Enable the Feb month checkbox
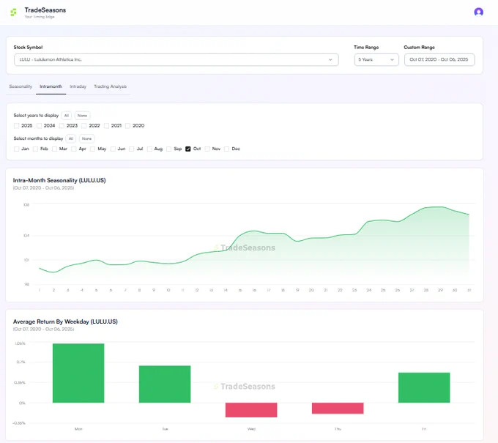This screenshot has height=443, width=498. click(36, 149)
